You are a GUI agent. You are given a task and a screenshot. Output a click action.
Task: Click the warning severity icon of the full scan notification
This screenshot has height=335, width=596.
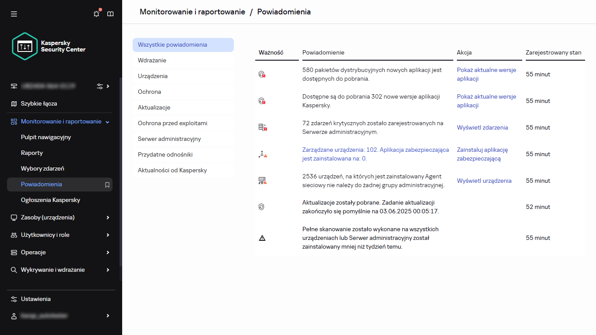coord(263,238)
